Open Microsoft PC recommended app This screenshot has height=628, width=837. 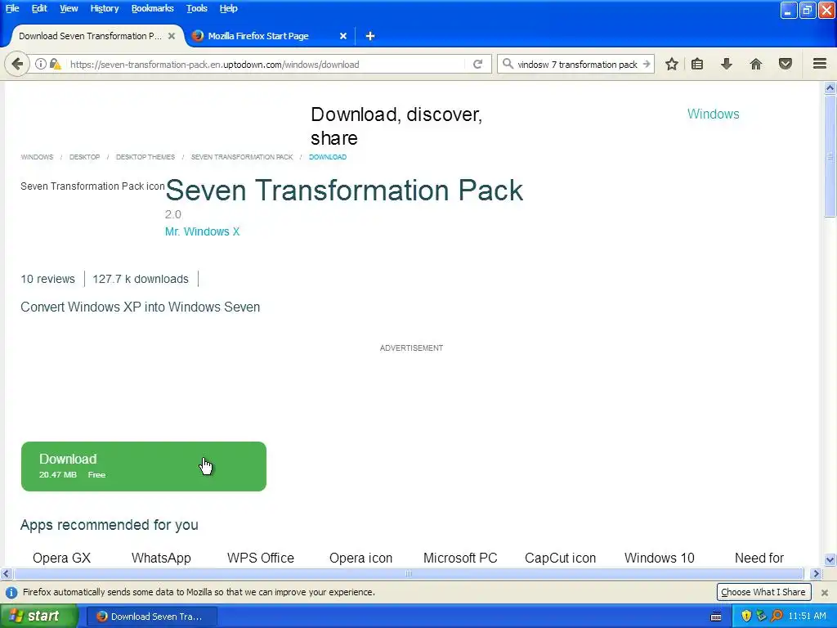pos(460,558)
